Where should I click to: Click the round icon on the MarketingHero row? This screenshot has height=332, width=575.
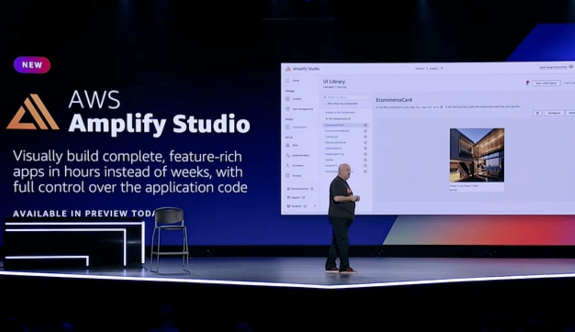(x=365, y=148)
